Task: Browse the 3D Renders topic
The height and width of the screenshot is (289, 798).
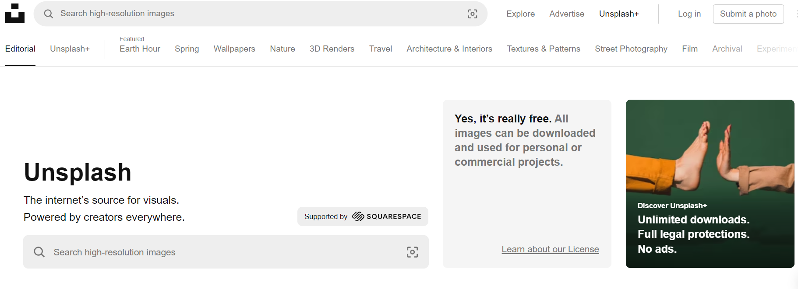Action: (332, 49)
